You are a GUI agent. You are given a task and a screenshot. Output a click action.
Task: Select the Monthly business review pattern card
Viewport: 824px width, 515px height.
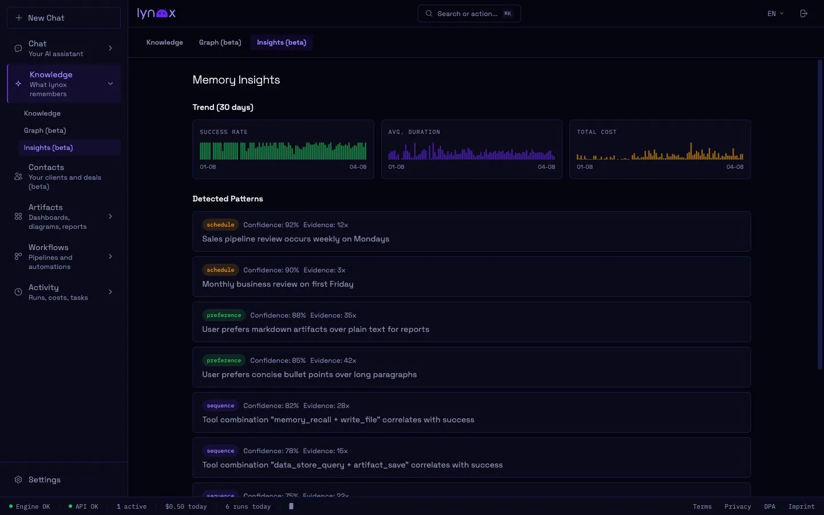pos(472,277)
